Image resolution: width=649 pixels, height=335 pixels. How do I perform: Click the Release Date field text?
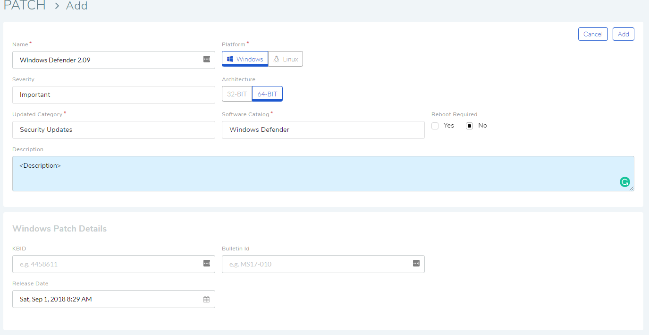tap(56, 299)
